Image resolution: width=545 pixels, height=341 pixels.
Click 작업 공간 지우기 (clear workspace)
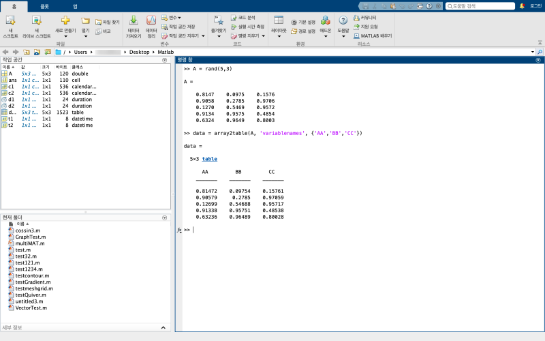coord(180,36)
